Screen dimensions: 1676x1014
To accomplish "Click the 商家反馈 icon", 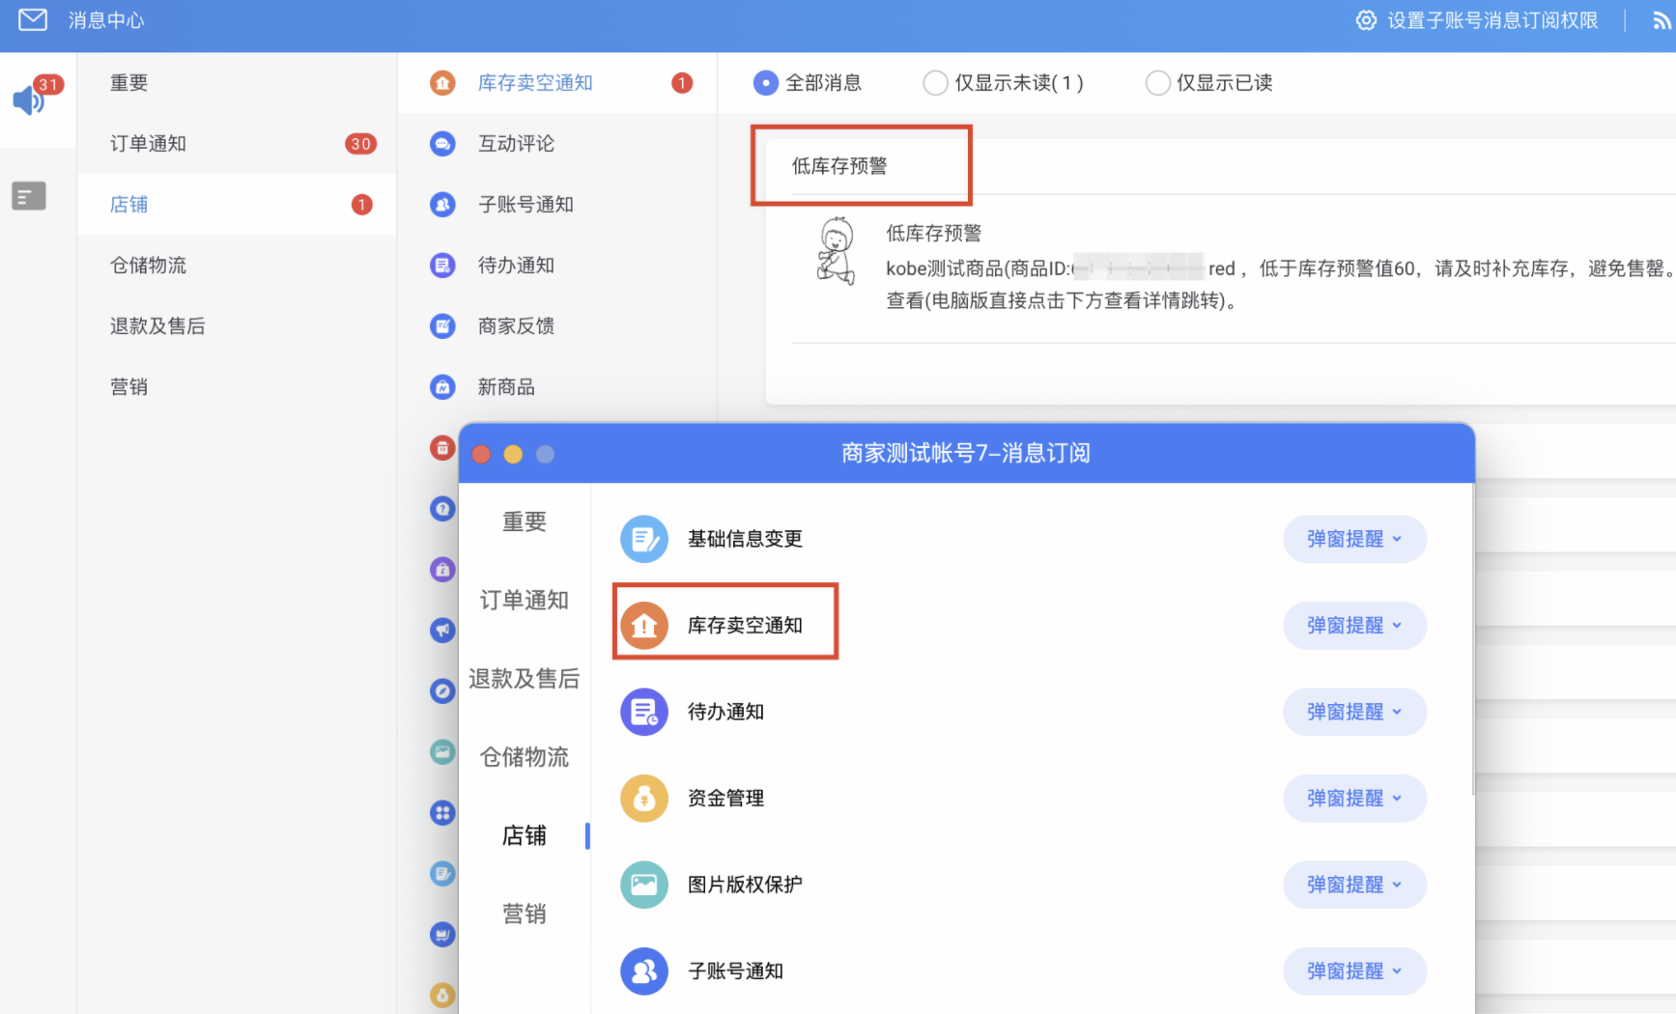I will 442,326.
